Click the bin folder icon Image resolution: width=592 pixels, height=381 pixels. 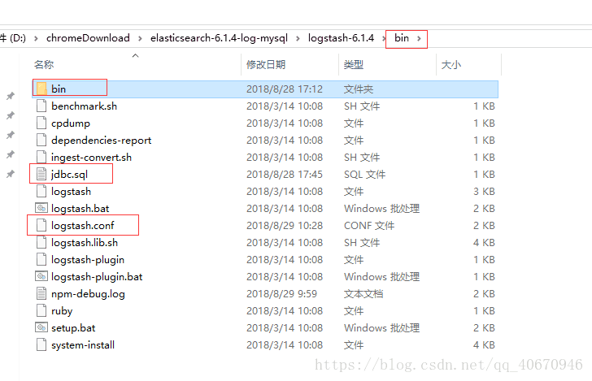pos(41,89)
